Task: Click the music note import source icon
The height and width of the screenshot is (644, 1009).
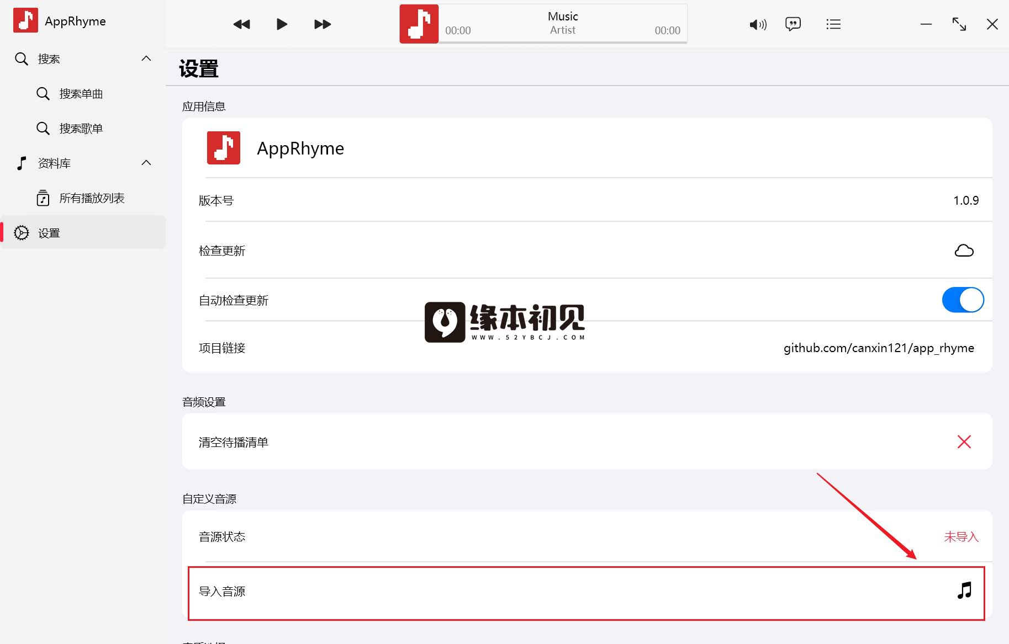Action: [964, 590]
